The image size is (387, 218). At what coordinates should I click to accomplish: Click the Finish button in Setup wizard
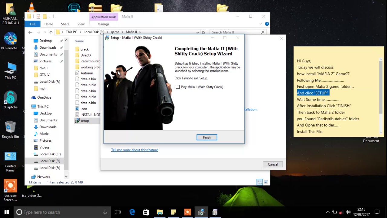207,137
